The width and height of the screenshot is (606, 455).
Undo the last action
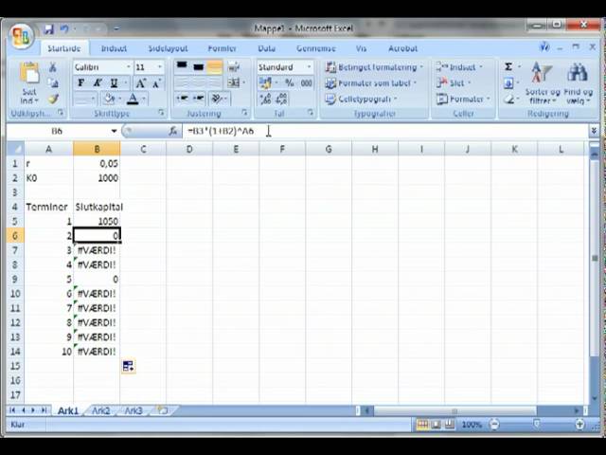pos(64,28)
